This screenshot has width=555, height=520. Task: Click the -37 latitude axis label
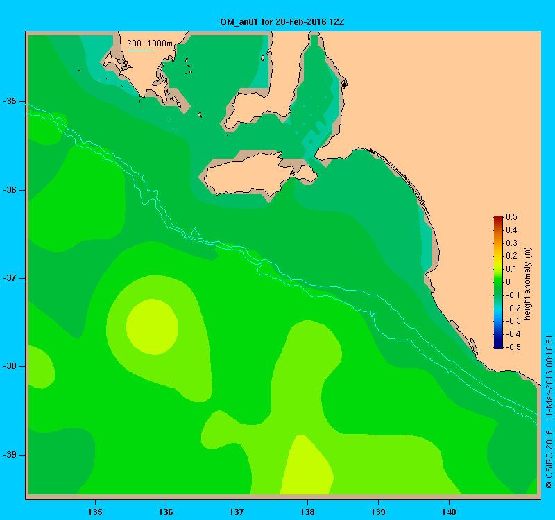(x=10, y=278)
